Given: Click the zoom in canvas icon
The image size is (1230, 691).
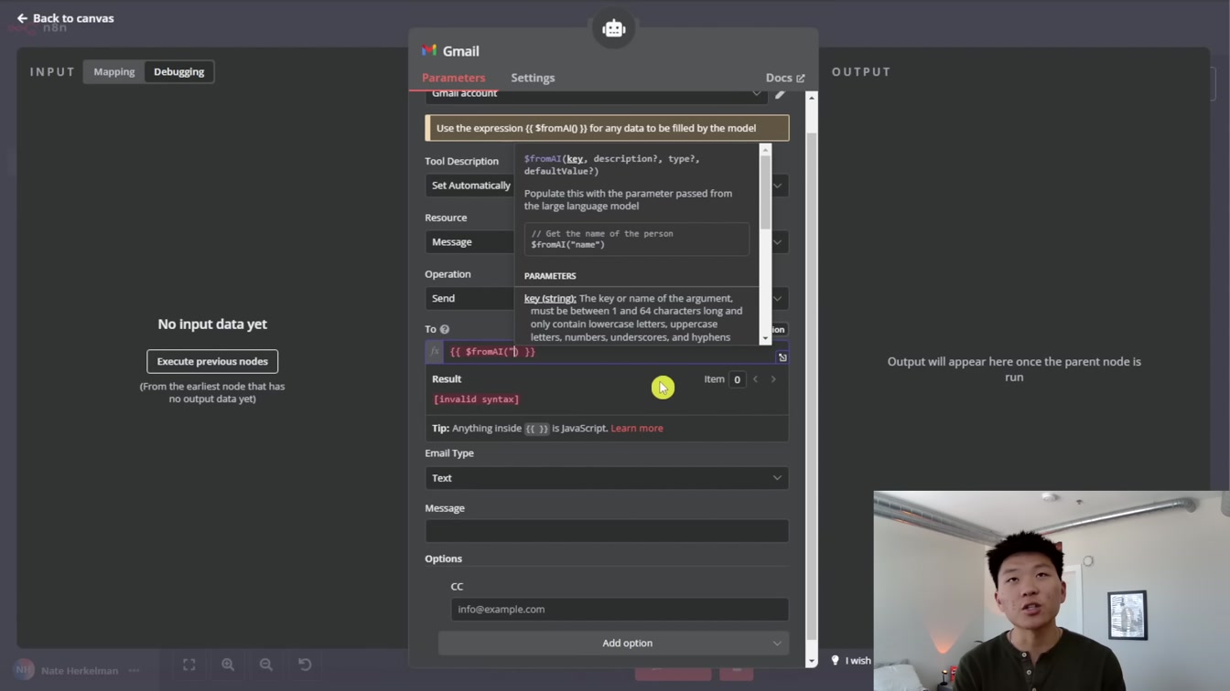Looking at the screenshot, I should 228,664.
